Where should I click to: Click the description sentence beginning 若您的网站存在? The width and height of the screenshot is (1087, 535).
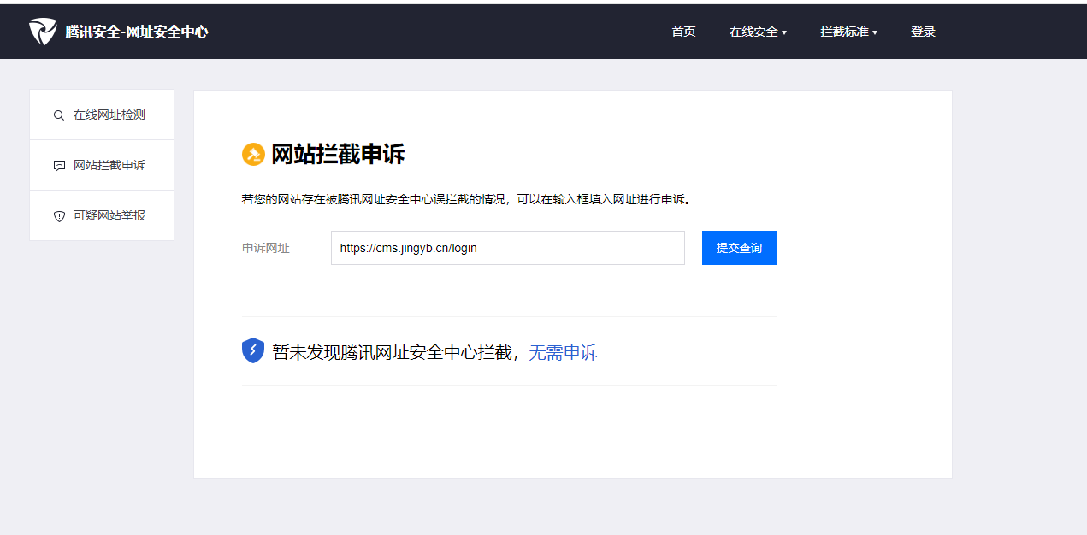tap(467, 199)
